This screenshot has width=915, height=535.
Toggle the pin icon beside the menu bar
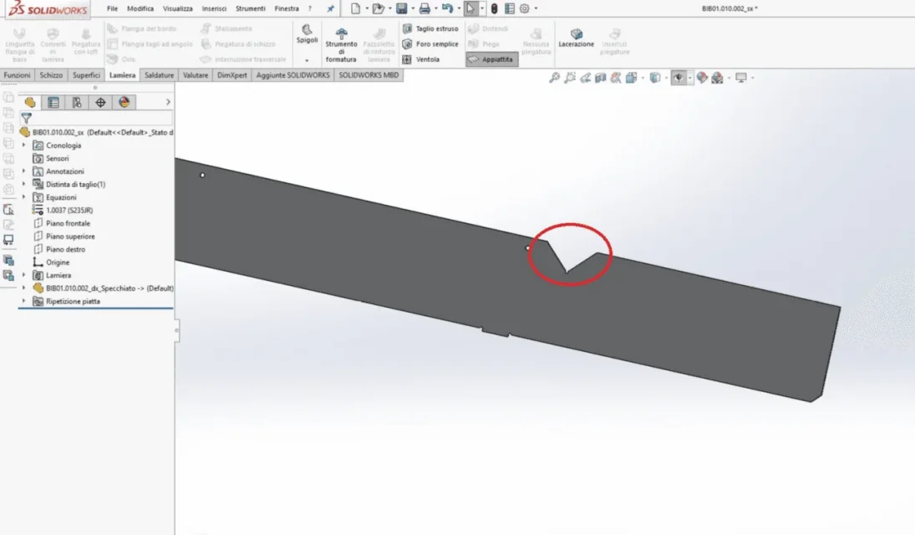[x=330, y=8]
